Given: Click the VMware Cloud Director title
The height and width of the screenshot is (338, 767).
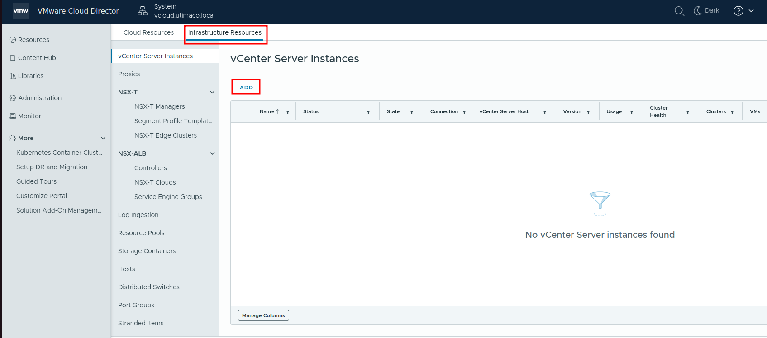Looking at the screenshot, I should (x=78, y=11).
